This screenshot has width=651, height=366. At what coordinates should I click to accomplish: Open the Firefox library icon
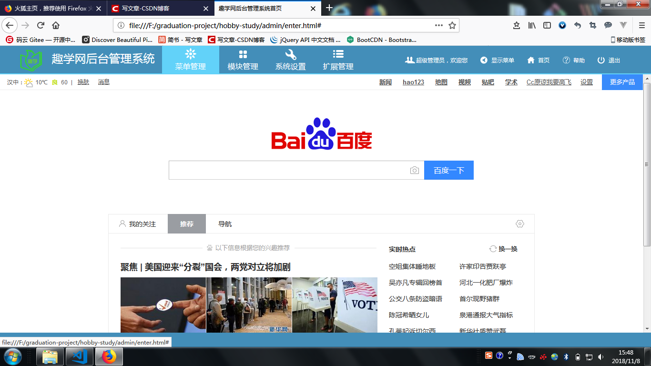coord(532,25)
